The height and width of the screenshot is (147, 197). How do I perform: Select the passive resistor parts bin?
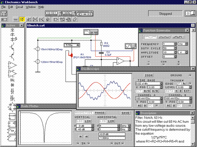16,20
